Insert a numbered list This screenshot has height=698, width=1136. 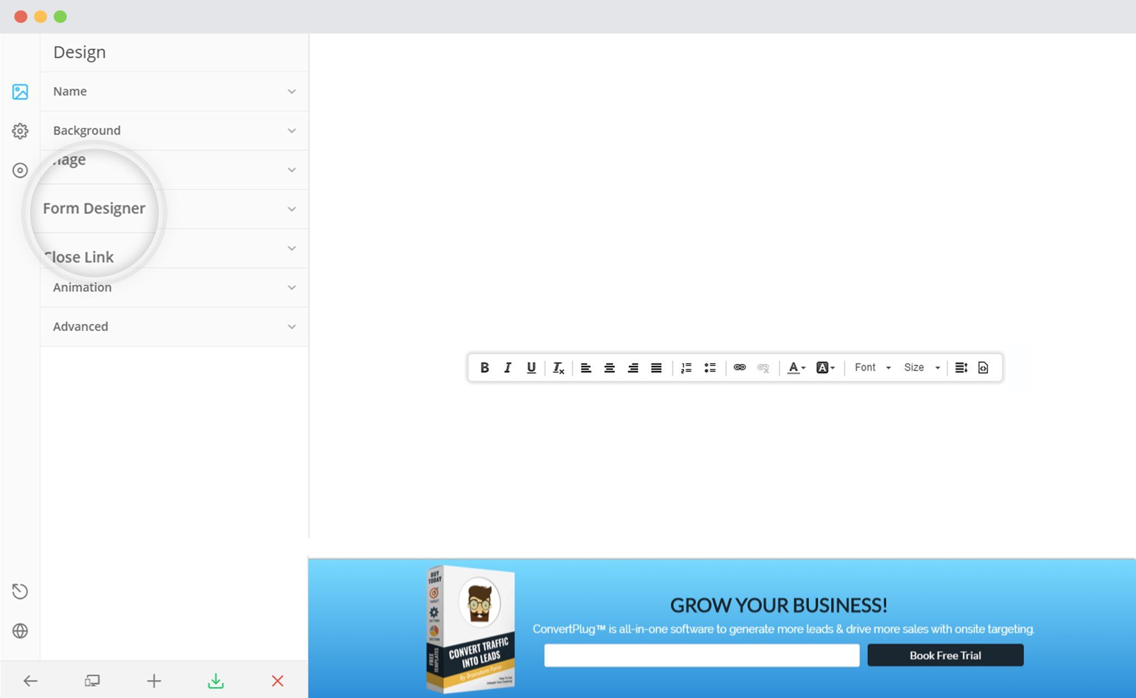pos(687,368)
